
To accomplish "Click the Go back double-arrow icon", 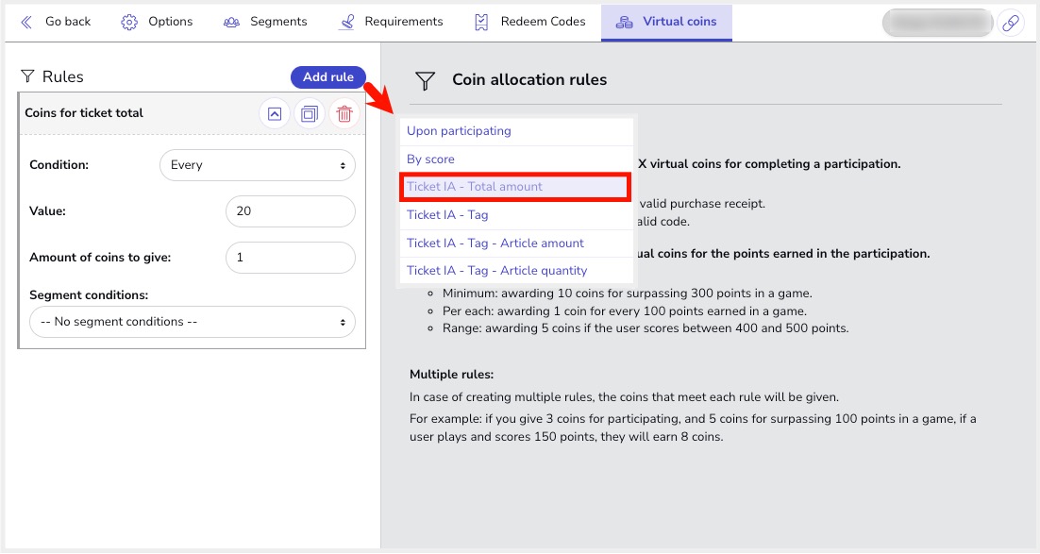I will (26, 22).
